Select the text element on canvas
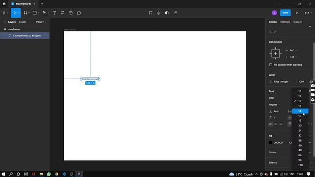Viewport: 315px width, 177px height. [91, 79]
